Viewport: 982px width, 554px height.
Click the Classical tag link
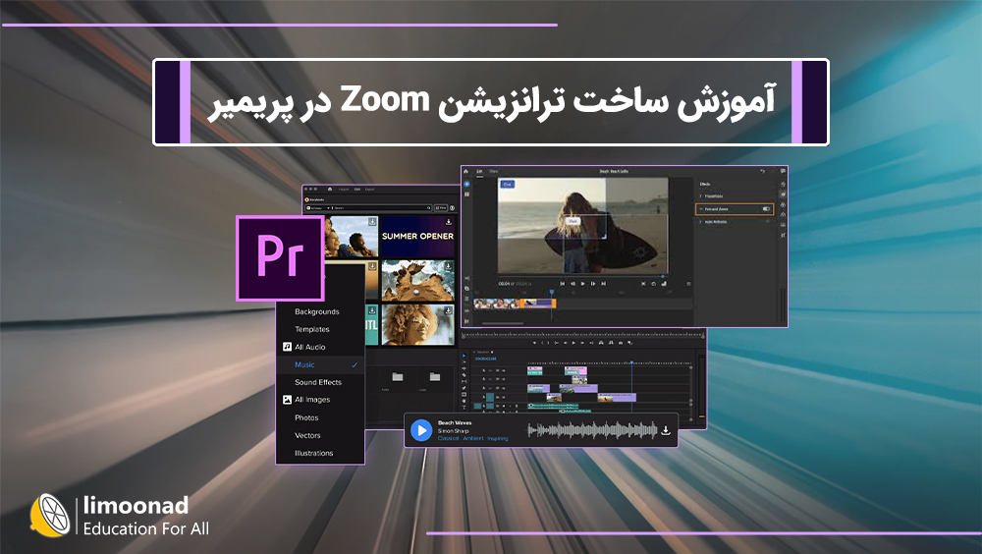pos(448,439)
